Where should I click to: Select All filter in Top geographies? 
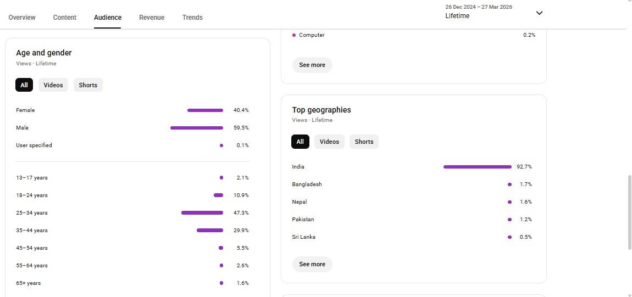point(300,142)
